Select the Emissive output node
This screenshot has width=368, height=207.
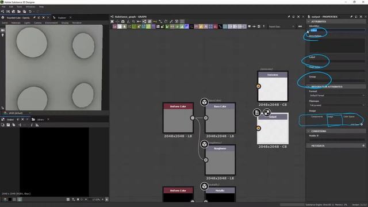[273, 86]
